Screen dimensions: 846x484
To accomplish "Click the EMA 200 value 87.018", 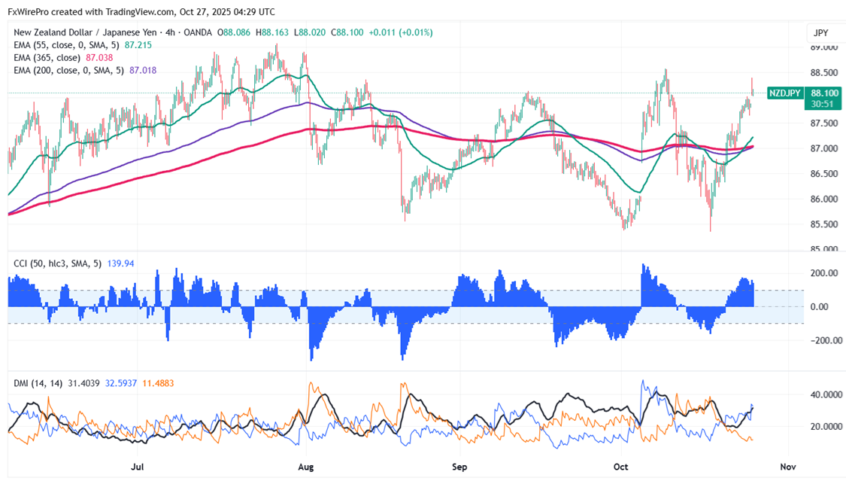I will 143,70.
